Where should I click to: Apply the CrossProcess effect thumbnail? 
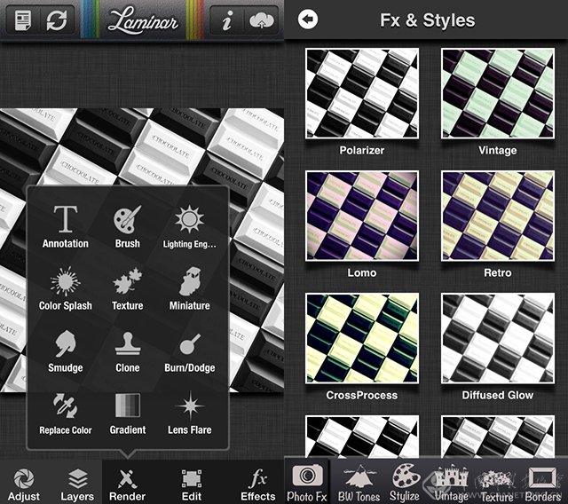tap(361, 338)
